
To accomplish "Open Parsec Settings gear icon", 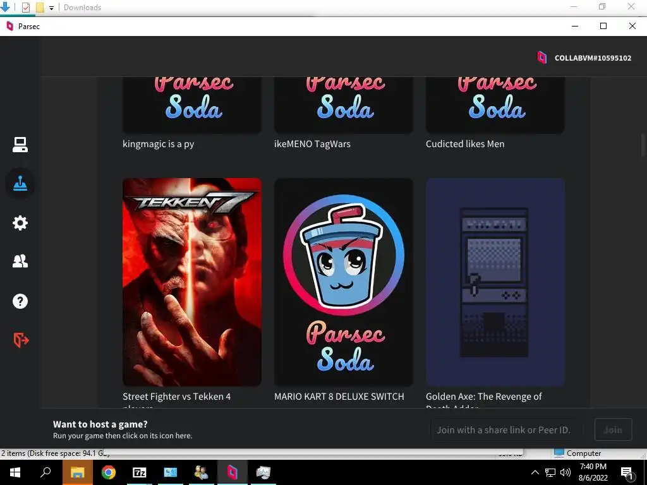I will click(20, 223).
